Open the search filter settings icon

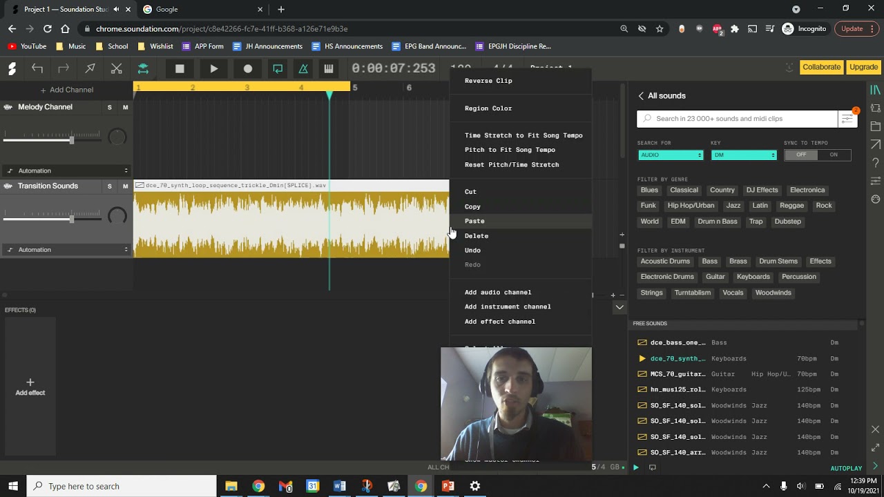point(847,119)
